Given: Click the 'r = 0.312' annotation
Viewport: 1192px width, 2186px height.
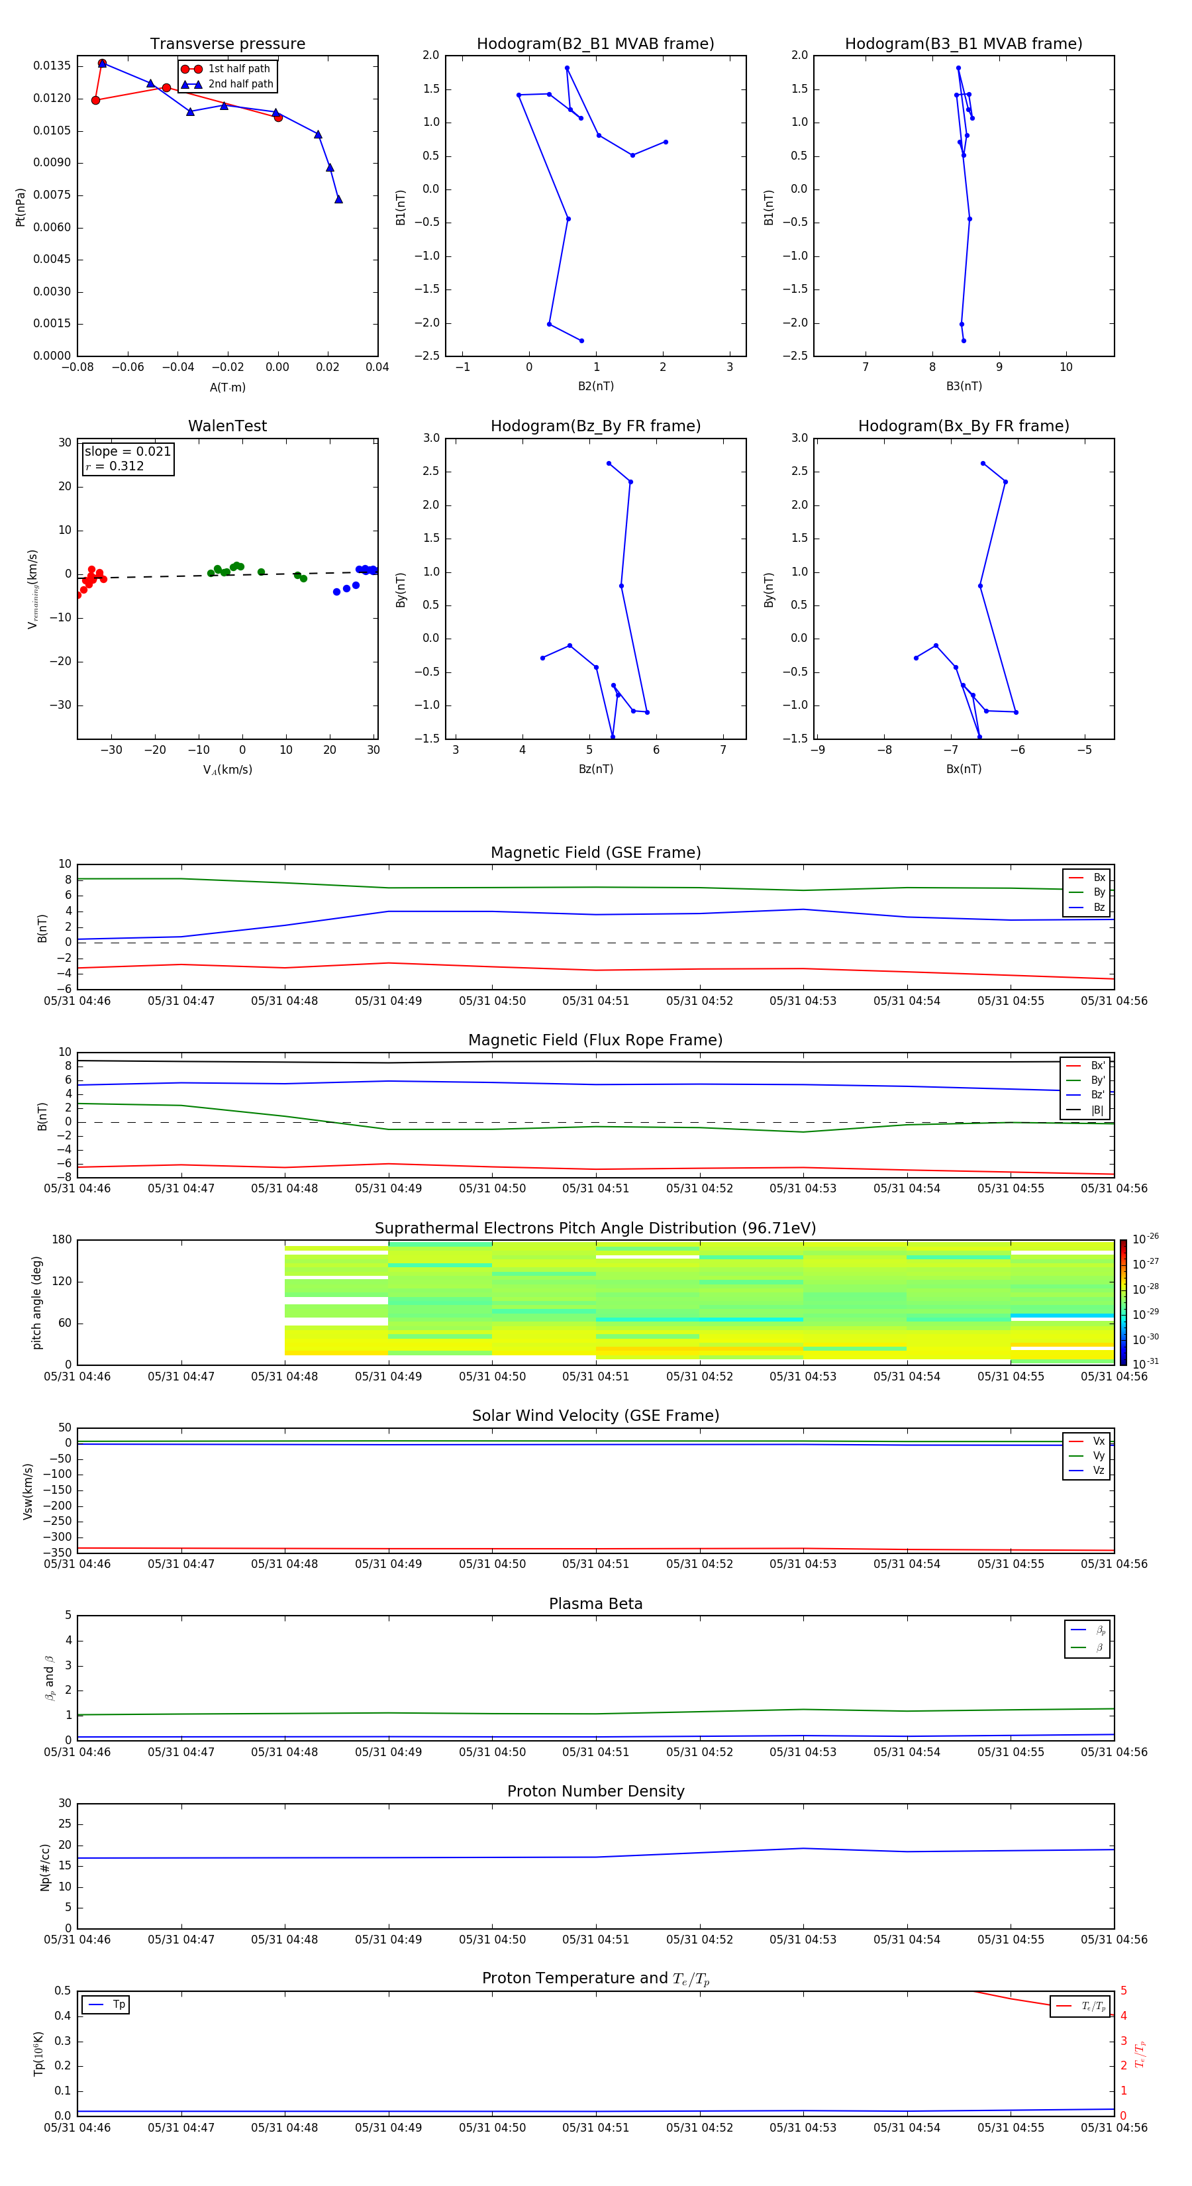Looking at the screenshot, I should pyautogui.click(x=115, y=466).
